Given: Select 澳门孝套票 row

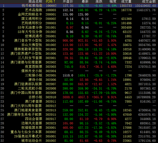Looking at the screenshot, I should (x=79, y=102).
